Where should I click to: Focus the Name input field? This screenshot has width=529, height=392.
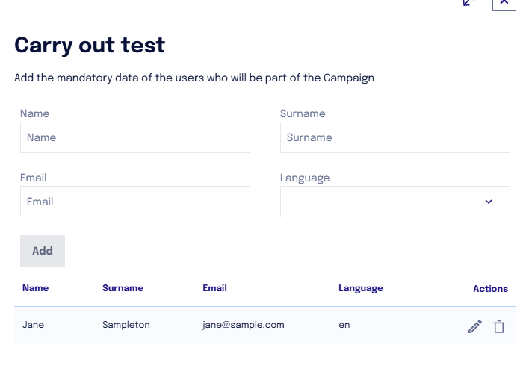(x=135, y=137)
